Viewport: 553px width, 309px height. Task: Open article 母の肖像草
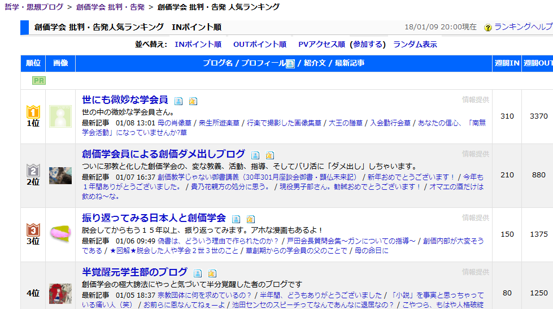174,123
